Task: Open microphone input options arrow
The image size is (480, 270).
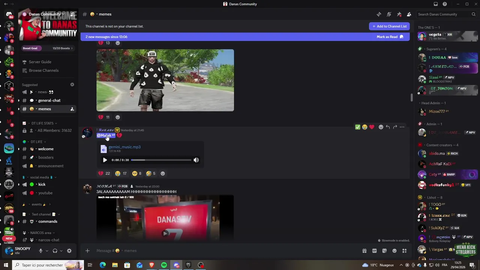Action: coord(47,251)
